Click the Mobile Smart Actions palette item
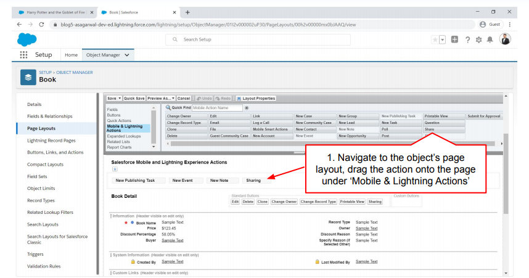 point(272,129)
